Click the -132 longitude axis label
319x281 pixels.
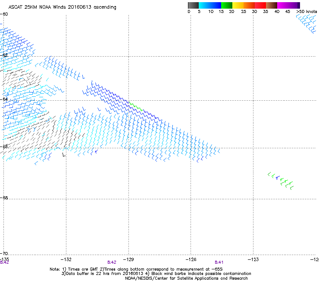(66, 259)
